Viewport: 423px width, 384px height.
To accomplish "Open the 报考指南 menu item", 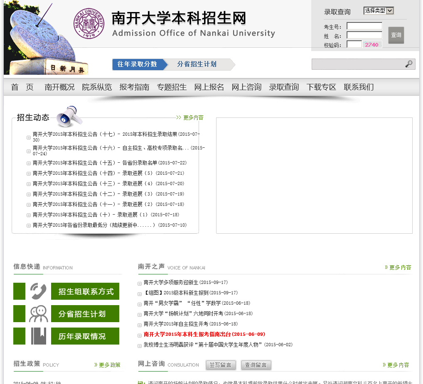I will click(134, 87).
